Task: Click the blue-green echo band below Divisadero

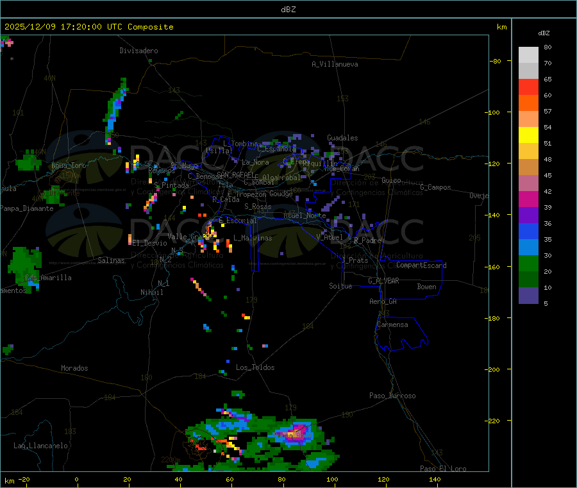Action: coord(115,110)
